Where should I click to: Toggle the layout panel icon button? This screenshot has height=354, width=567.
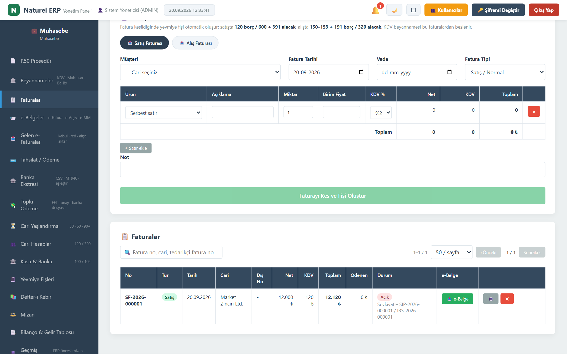point(413,10)
